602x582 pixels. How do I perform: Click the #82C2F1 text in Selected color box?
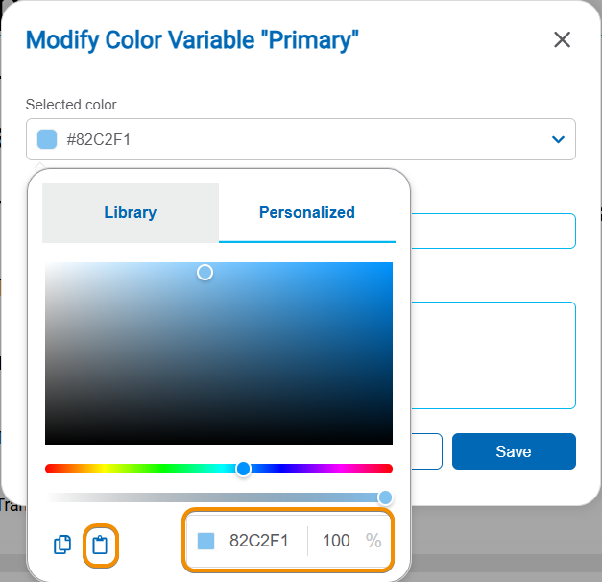[x=99, y=140]
